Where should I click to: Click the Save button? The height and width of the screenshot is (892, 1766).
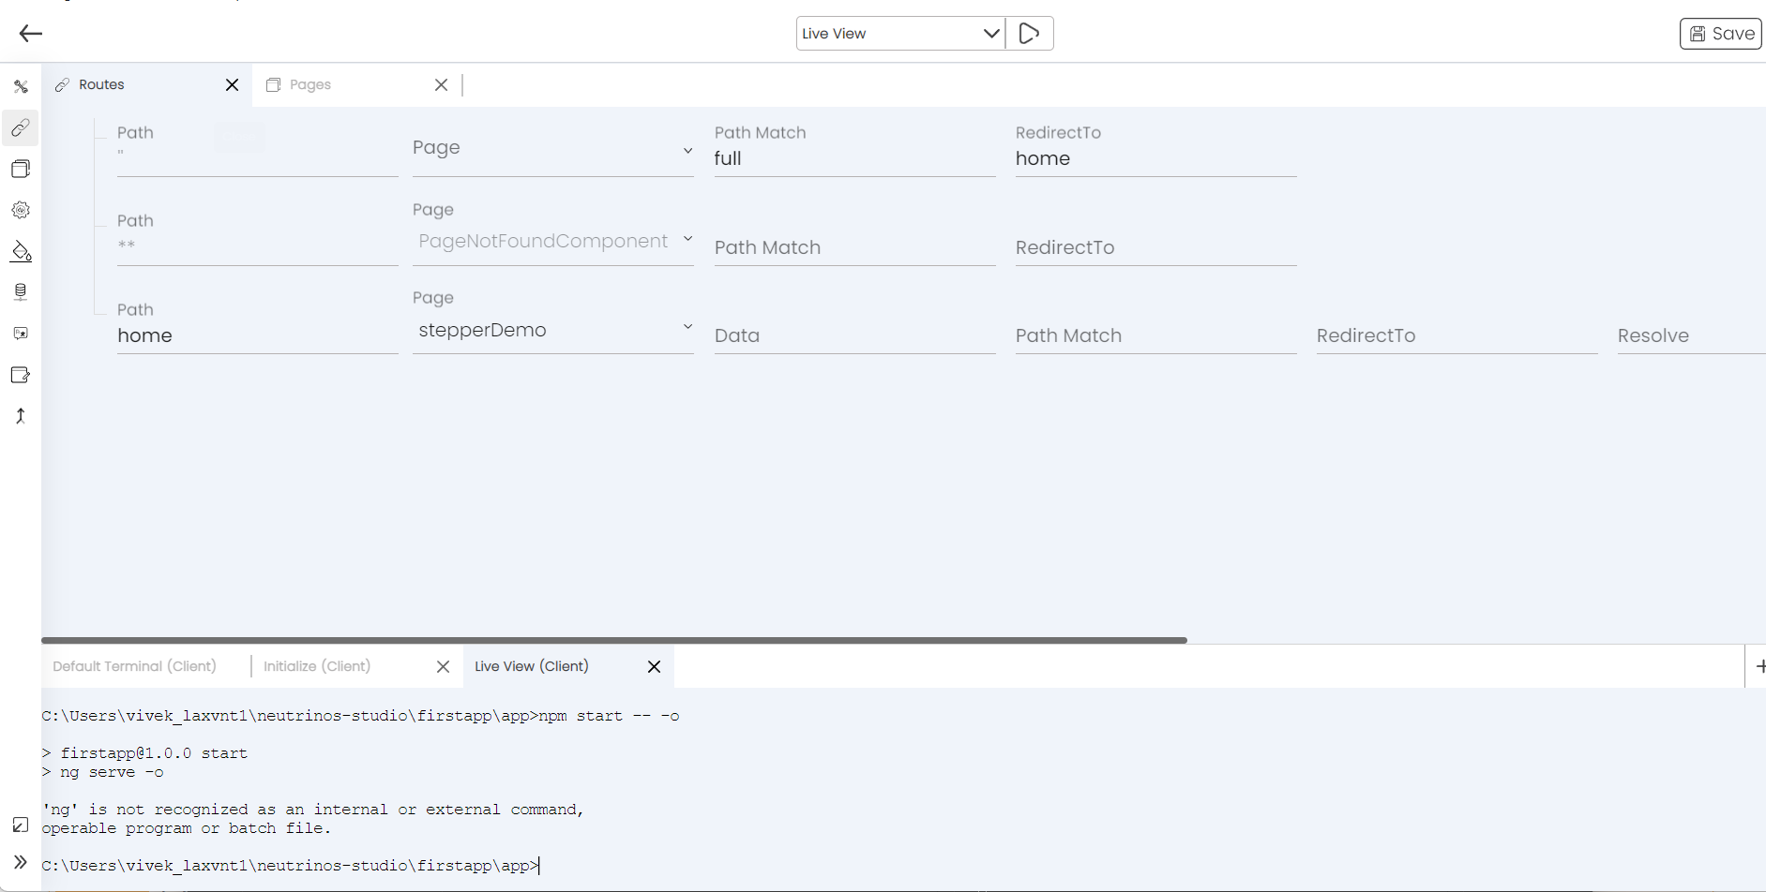(x=1720, y=34)
